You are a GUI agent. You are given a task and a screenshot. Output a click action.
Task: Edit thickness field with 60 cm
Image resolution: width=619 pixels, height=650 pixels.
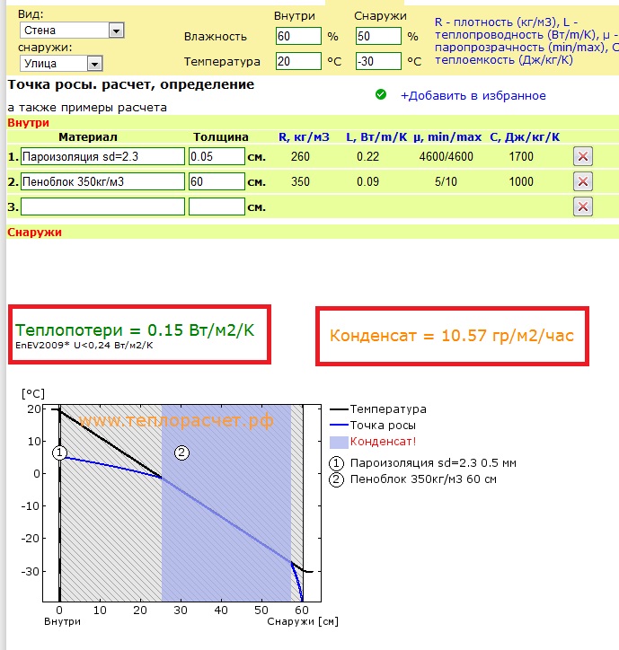point(217,181)
